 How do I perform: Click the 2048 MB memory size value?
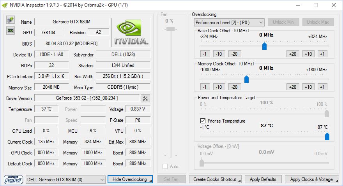tap(51, 87)
